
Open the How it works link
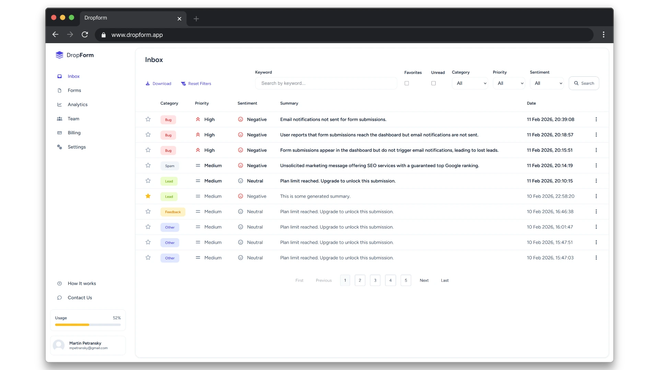(82, 283)
